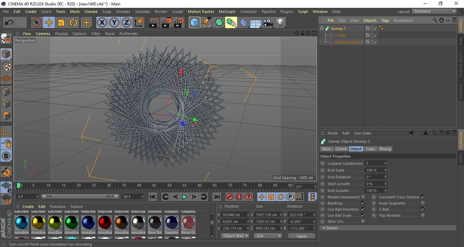
Task: Click the Coordinate System icon
Action: 139,23
